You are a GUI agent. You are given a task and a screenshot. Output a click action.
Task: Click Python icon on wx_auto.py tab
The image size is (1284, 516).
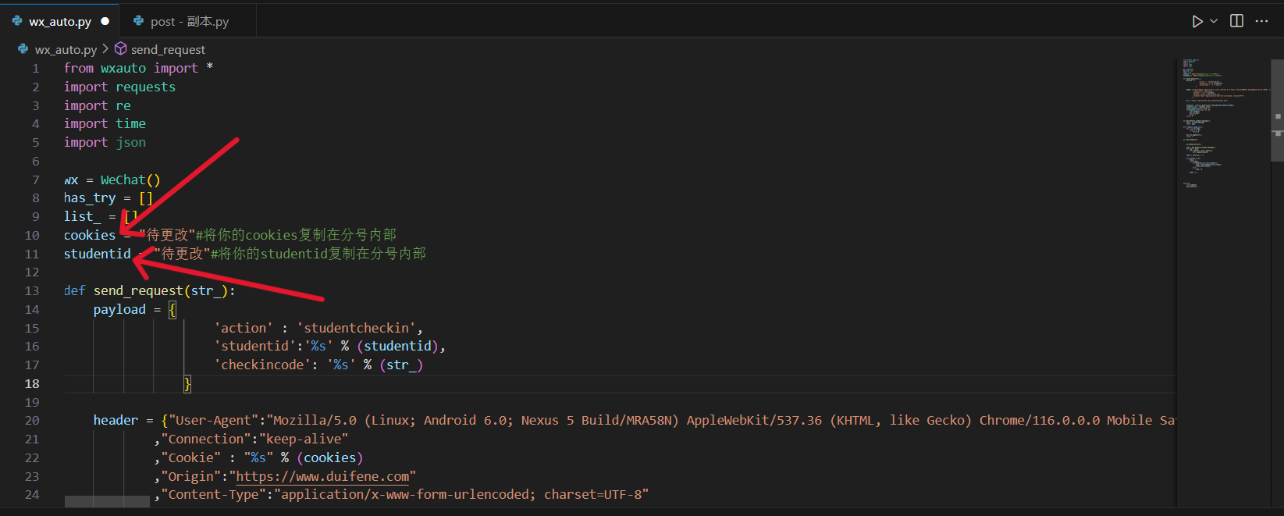[17, 21]
